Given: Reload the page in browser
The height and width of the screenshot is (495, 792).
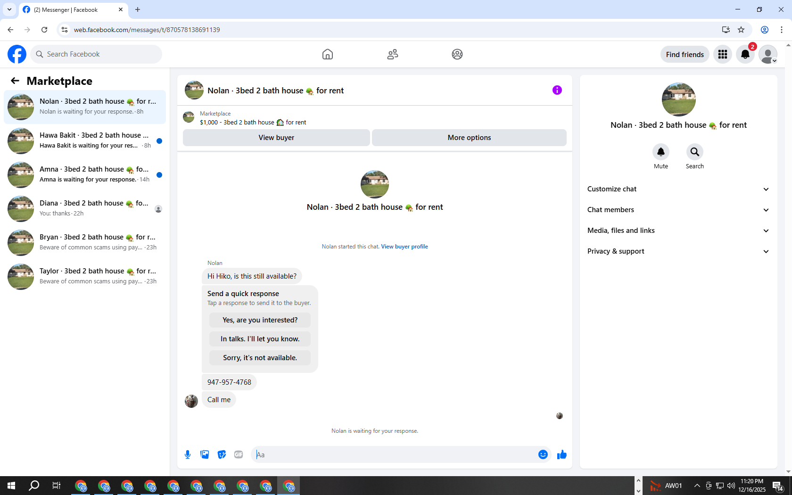Looking at the screenshot, I should (44, 30).
